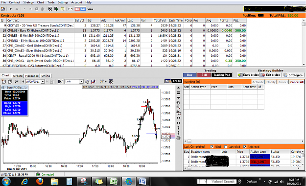Open Firefox from taskbar
Viewport: 306px width, 186px height.
coord(40,182)
